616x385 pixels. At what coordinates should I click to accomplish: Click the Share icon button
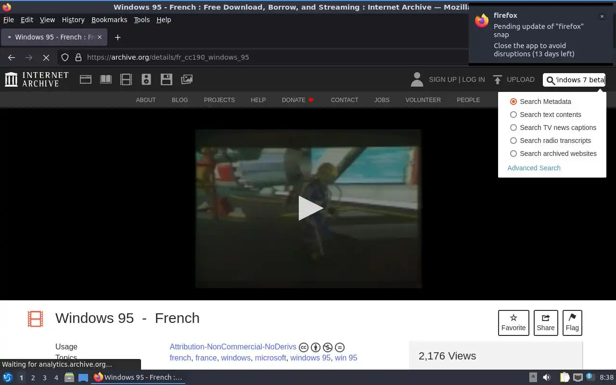tap(546, 322)
